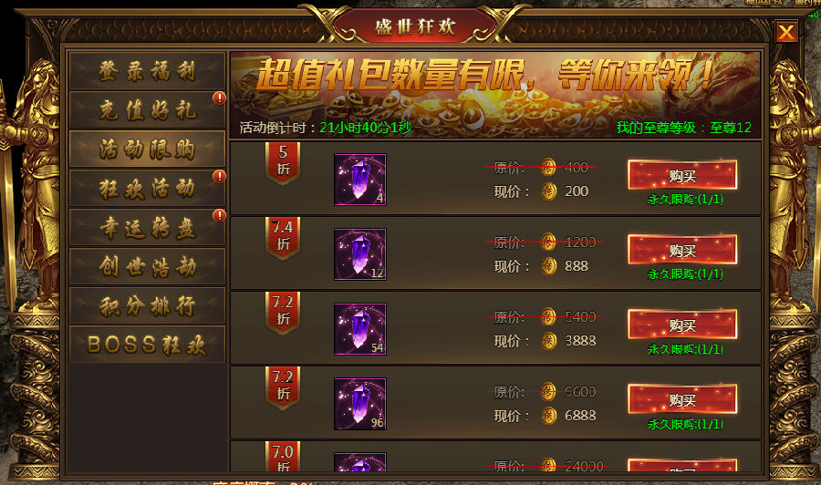Click the 7.4折 discount badge
This screenshot has height=485, width=821.
(283, 238)
